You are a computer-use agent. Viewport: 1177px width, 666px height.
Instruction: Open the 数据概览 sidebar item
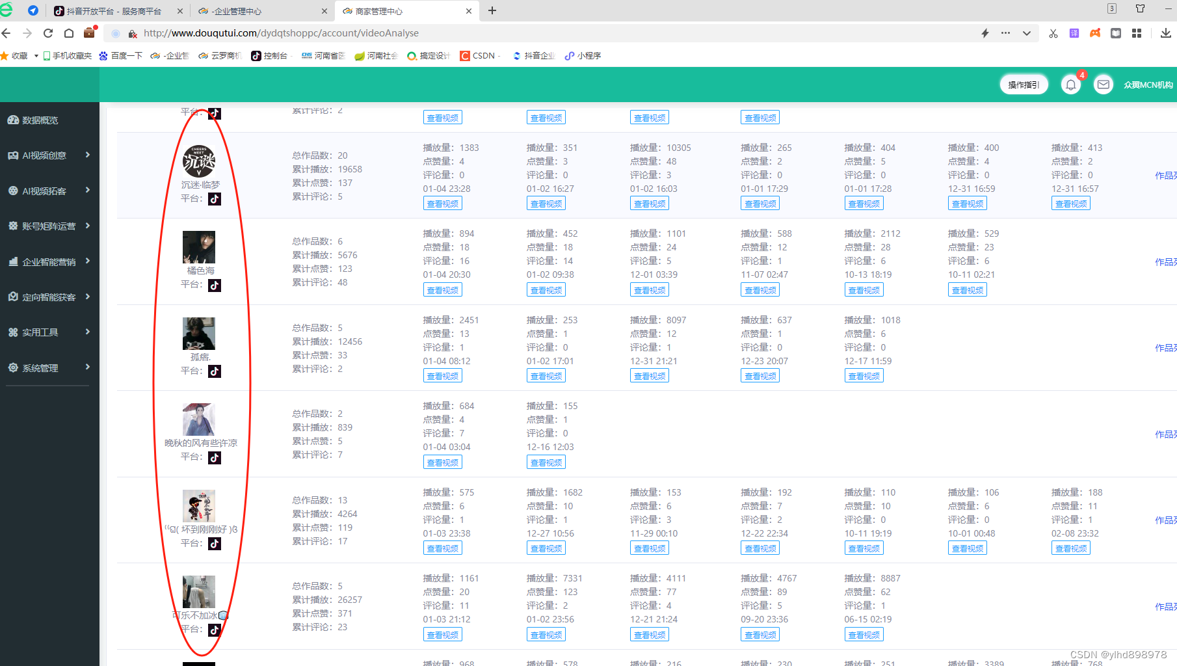click(49, 120)
